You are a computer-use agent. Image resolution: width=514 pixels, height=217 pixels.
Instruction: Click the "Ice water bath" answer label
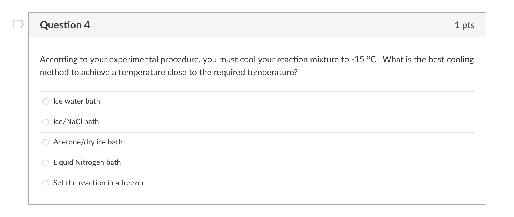pos(77,101)
